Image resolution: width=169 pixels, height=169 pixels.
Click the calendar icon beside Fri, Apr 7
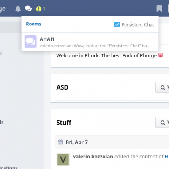60,142
